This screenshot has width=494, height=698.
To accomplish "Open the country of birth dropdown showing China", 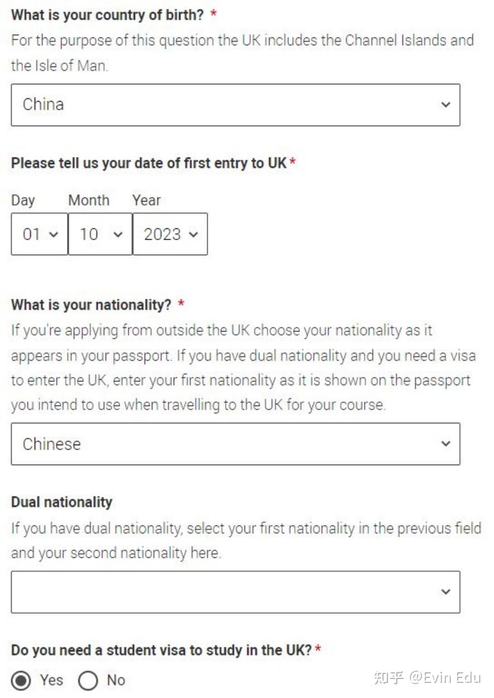I will click(x=234, y=105).
